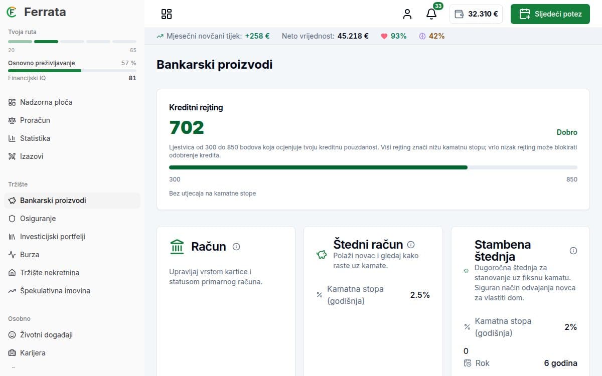Open Špekulativna imovina in sidebar
602x376 pixels.
point(72,291)
